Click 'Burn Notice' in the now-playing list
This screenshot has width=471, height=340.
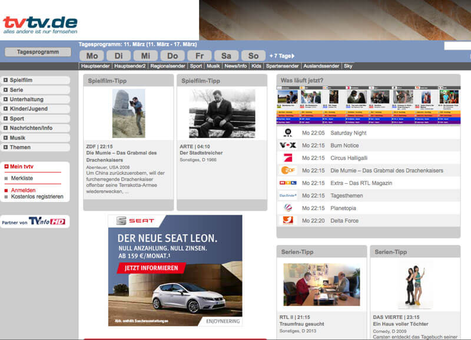[344, 145]
